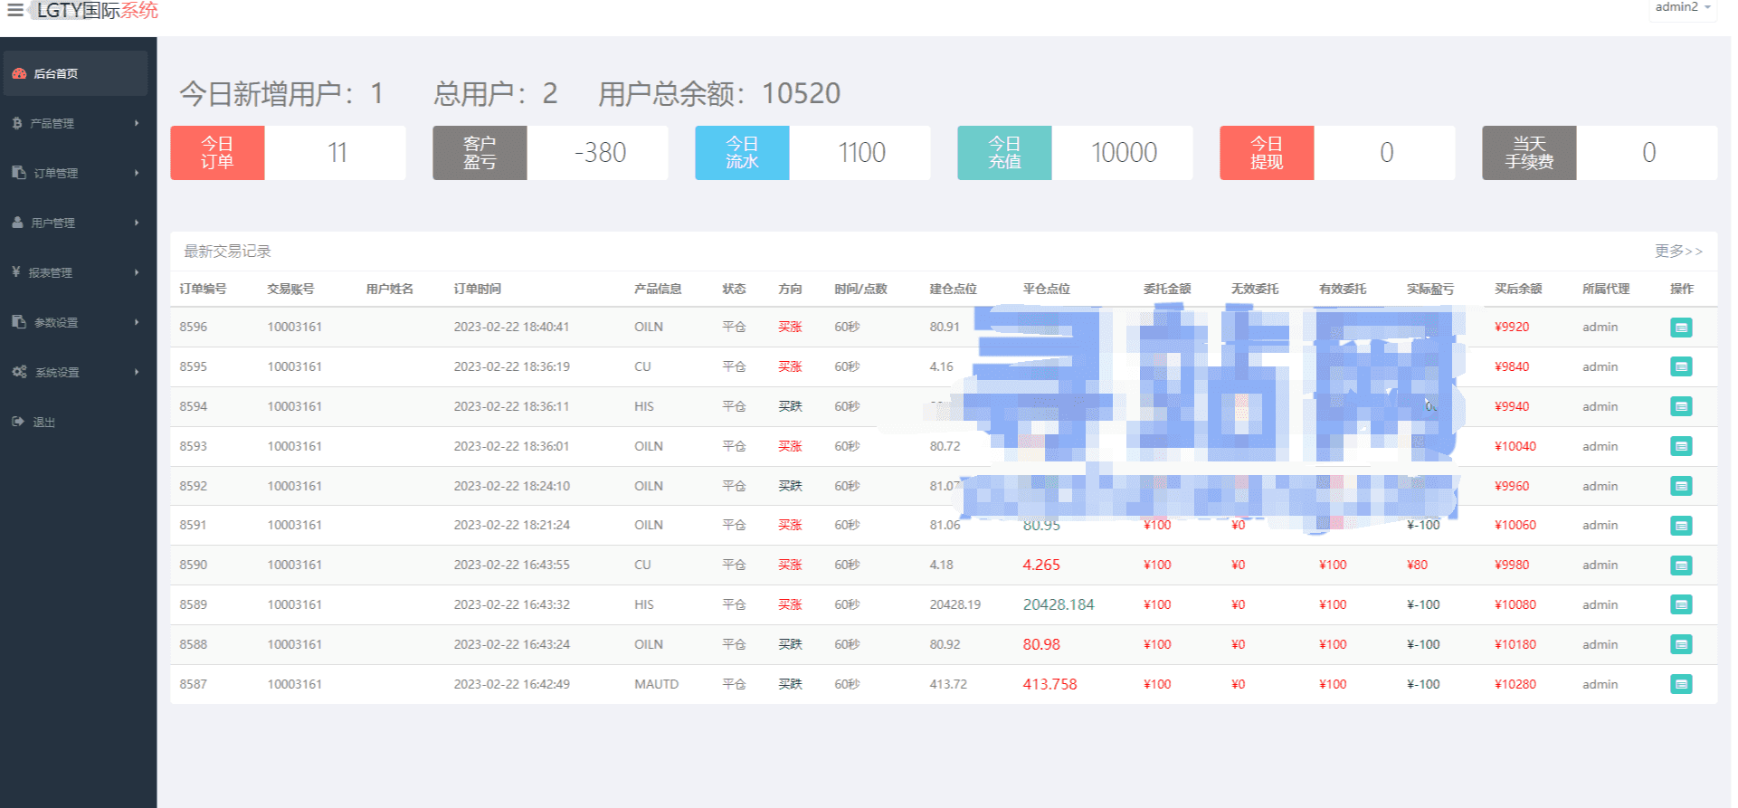Open details icon for order 8587
The width and height of the screenshot is (1738, 808).
(1681, 684)
